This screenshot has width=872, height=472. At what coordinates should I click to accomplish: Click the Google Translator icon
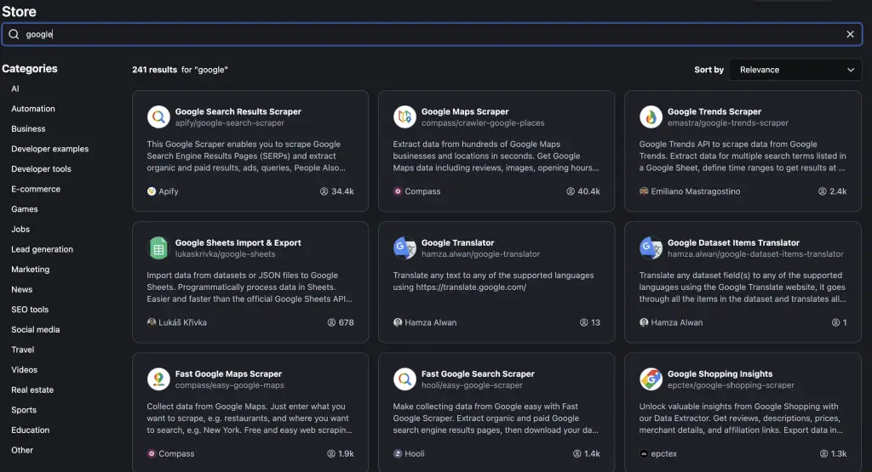(404, 247)
